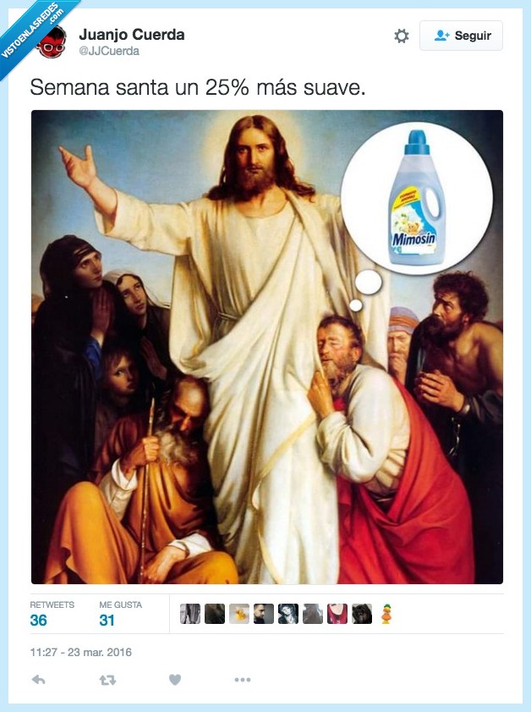Viewport: 531px width, 712px height.
Task: Open the tweet's painting image
Action: click(x=267, y=347)
